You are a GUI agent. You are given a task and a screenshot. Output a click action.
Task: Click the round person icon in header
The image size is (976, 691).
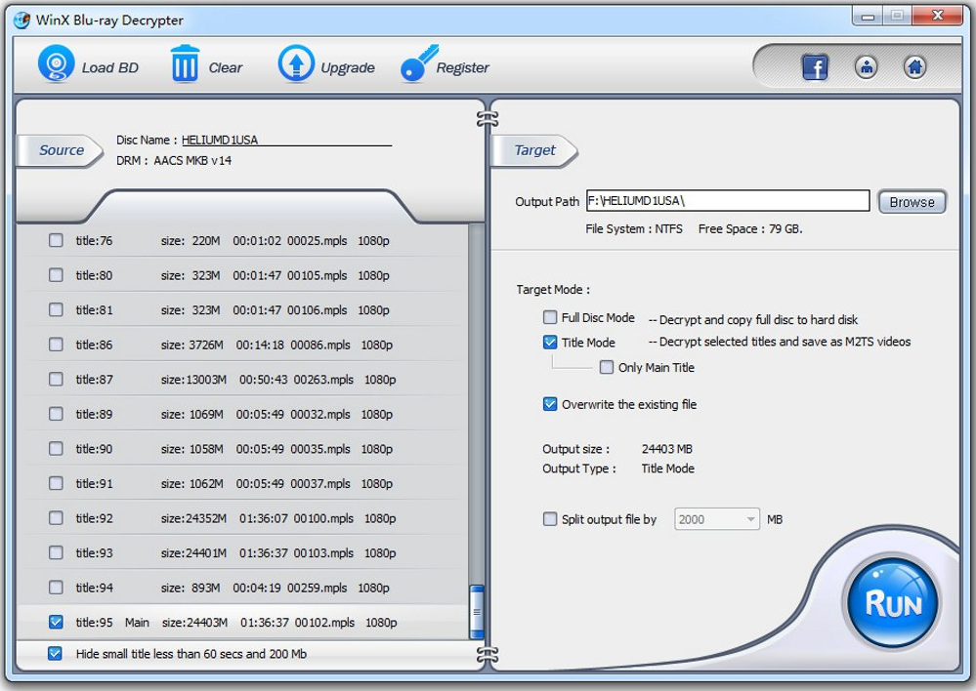click(x=866, y=66)
